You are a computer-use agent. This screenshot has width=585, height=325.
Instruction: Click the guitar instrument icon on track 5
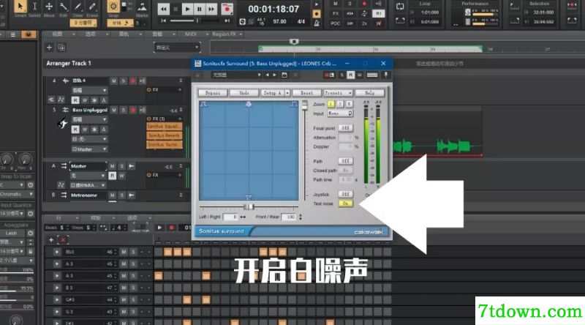(62, 122)
